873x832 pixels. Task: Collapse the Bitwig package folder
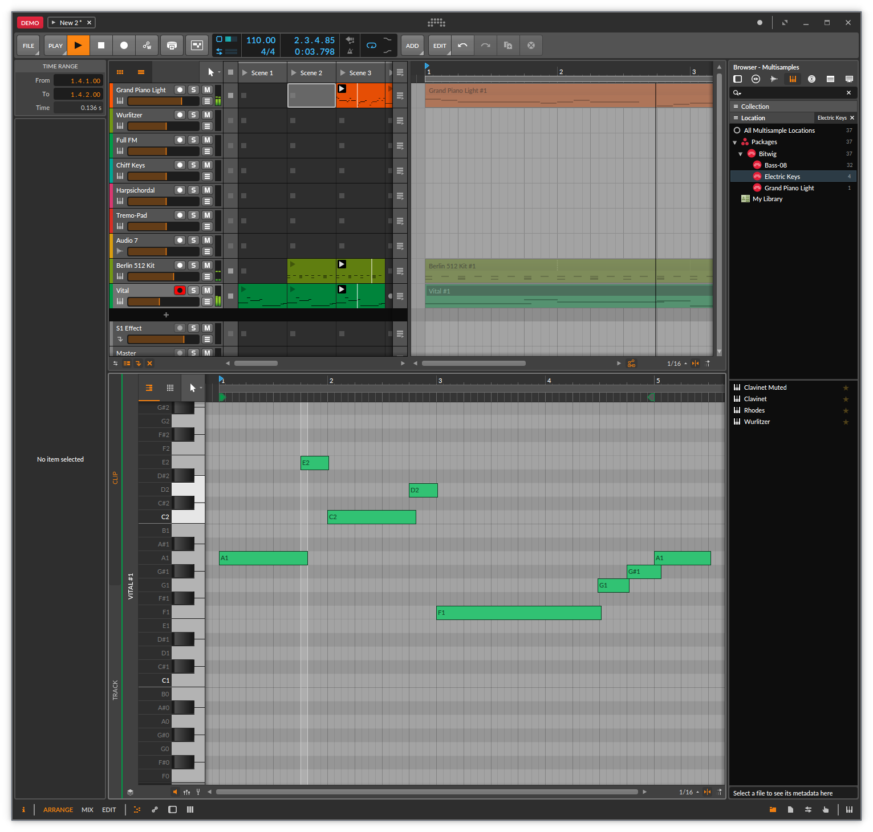[741, 154]
